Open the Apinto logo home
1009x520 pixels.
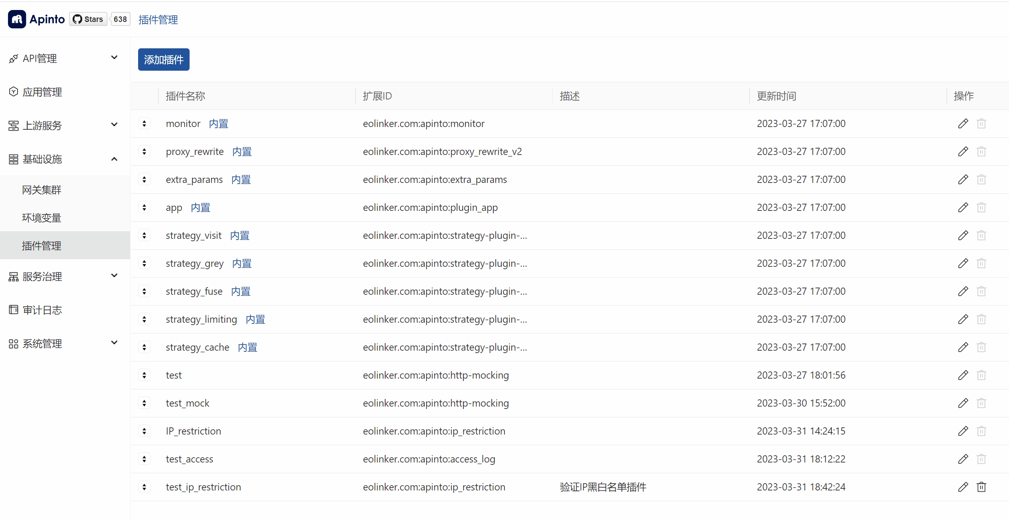click(x=36, y=19)
